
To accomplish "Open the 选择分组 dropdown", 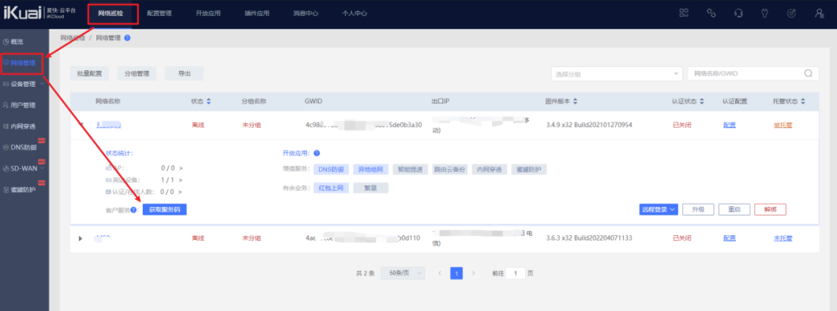I will click(x=617, y=74).
